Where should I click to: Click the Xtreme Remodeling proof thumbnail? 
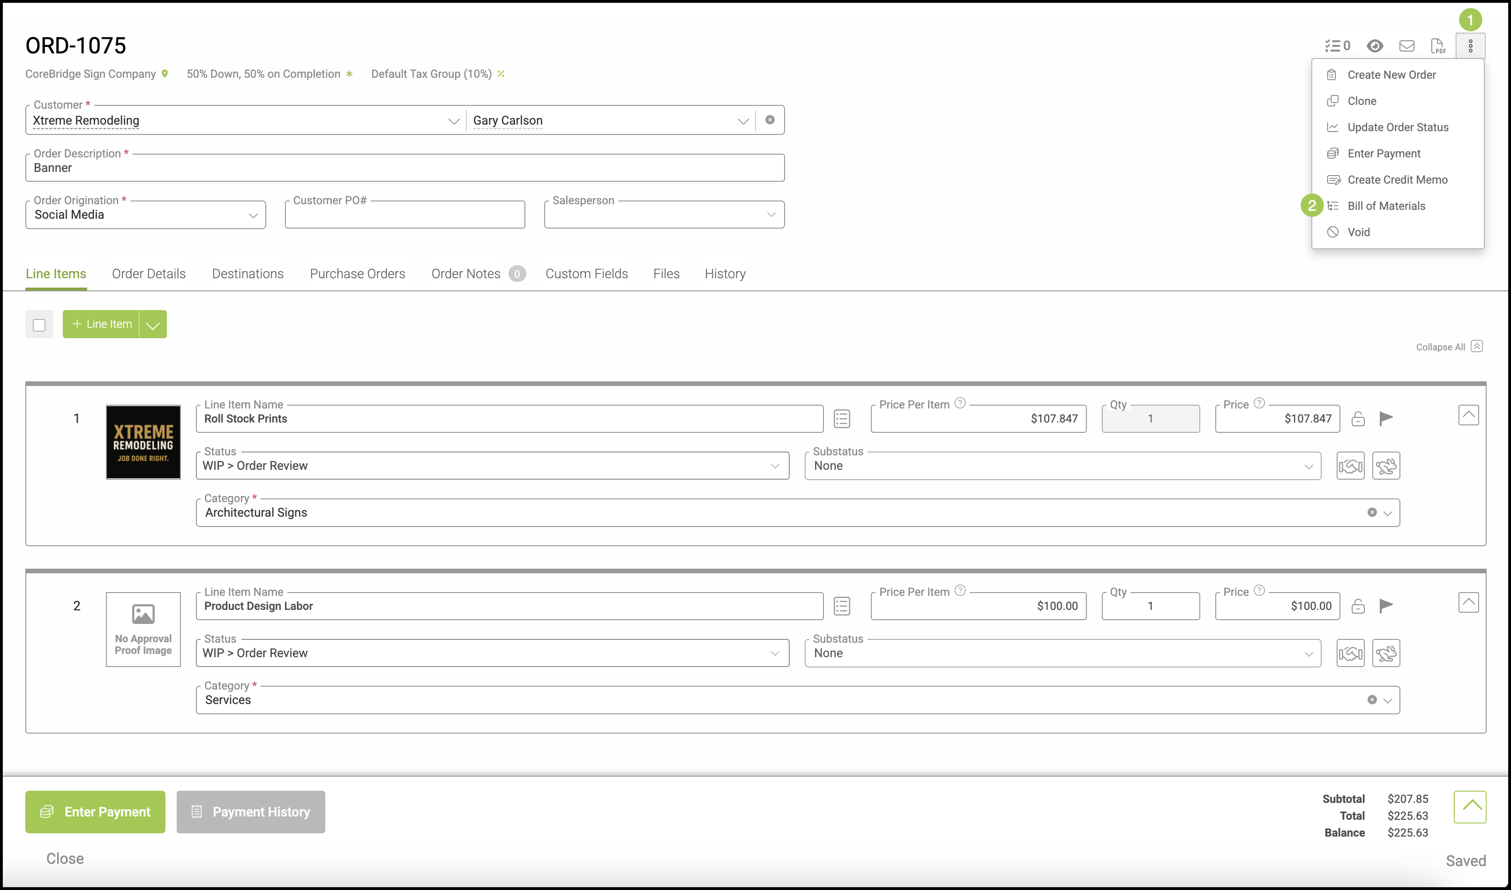tap(143, 442)
